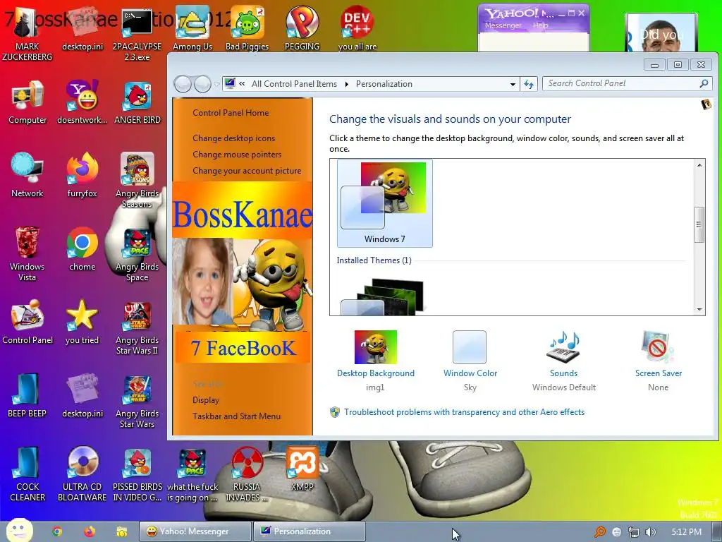Open the 'what the fuck is going on' icon

point(192,475)
